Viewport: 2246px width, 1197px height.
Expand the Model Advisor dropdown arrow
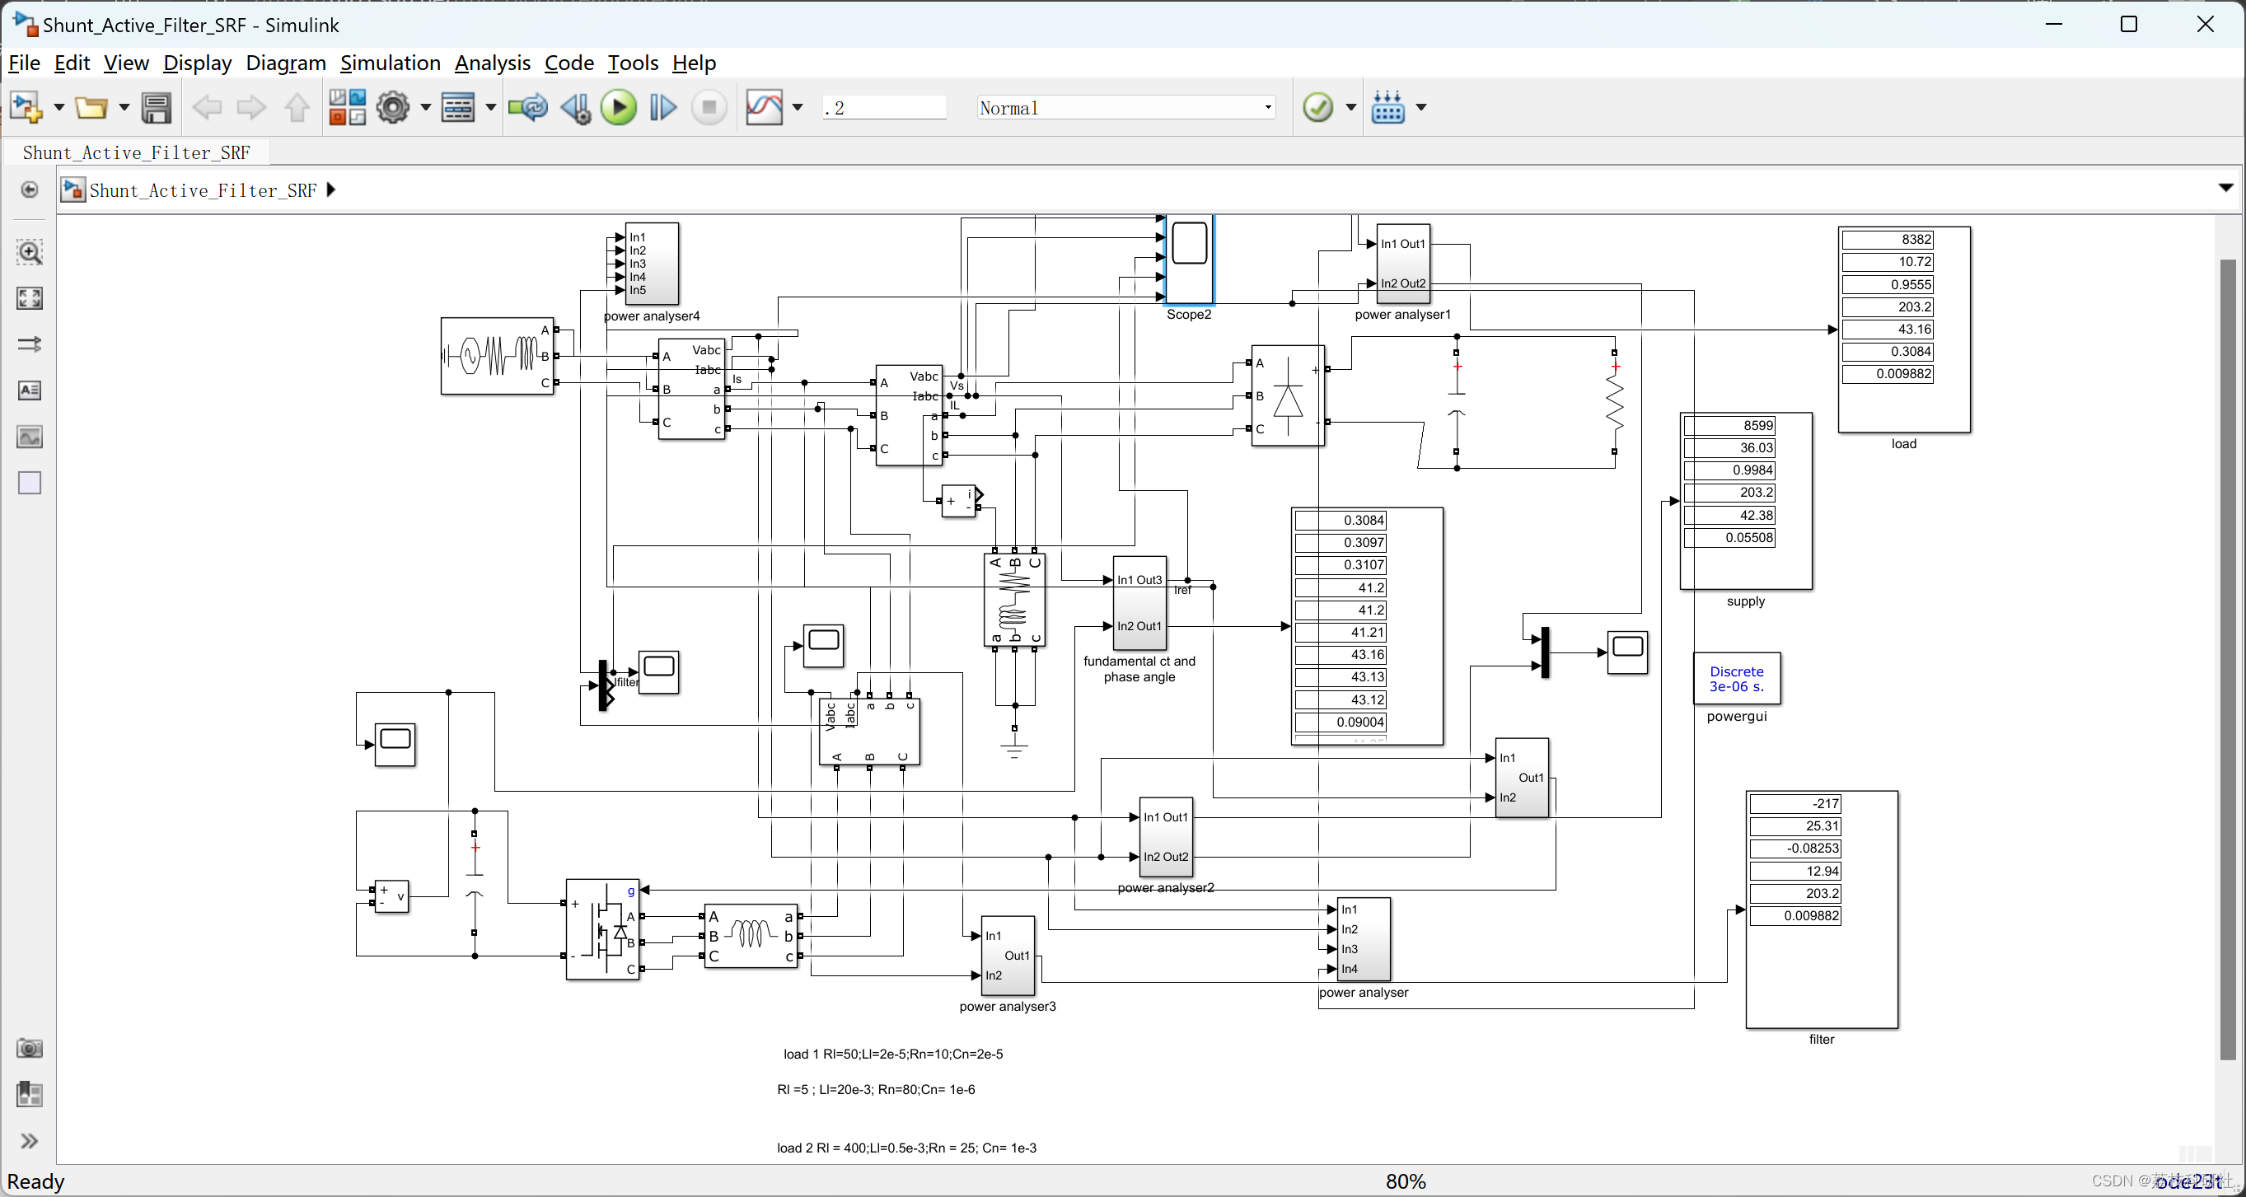1350,107
